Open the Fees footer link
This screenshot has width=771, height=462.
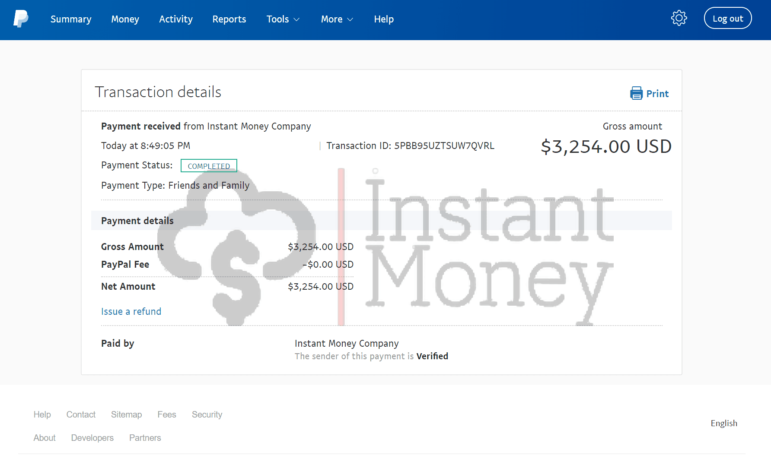click(167, 415)
